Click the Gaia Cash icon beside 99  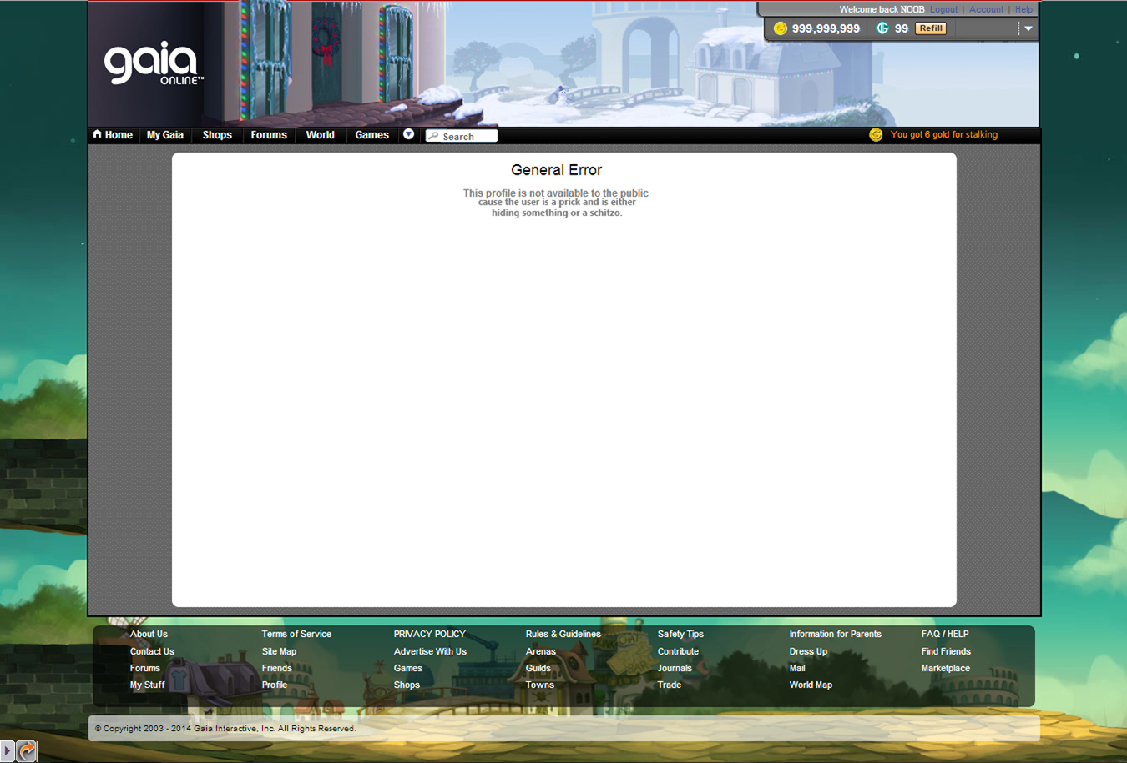pyautogui.click(x=882, y=28)
